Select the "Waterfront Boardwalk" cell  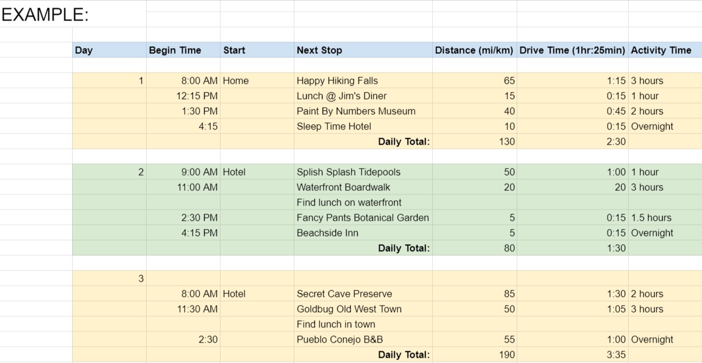(x=362, y=187)
